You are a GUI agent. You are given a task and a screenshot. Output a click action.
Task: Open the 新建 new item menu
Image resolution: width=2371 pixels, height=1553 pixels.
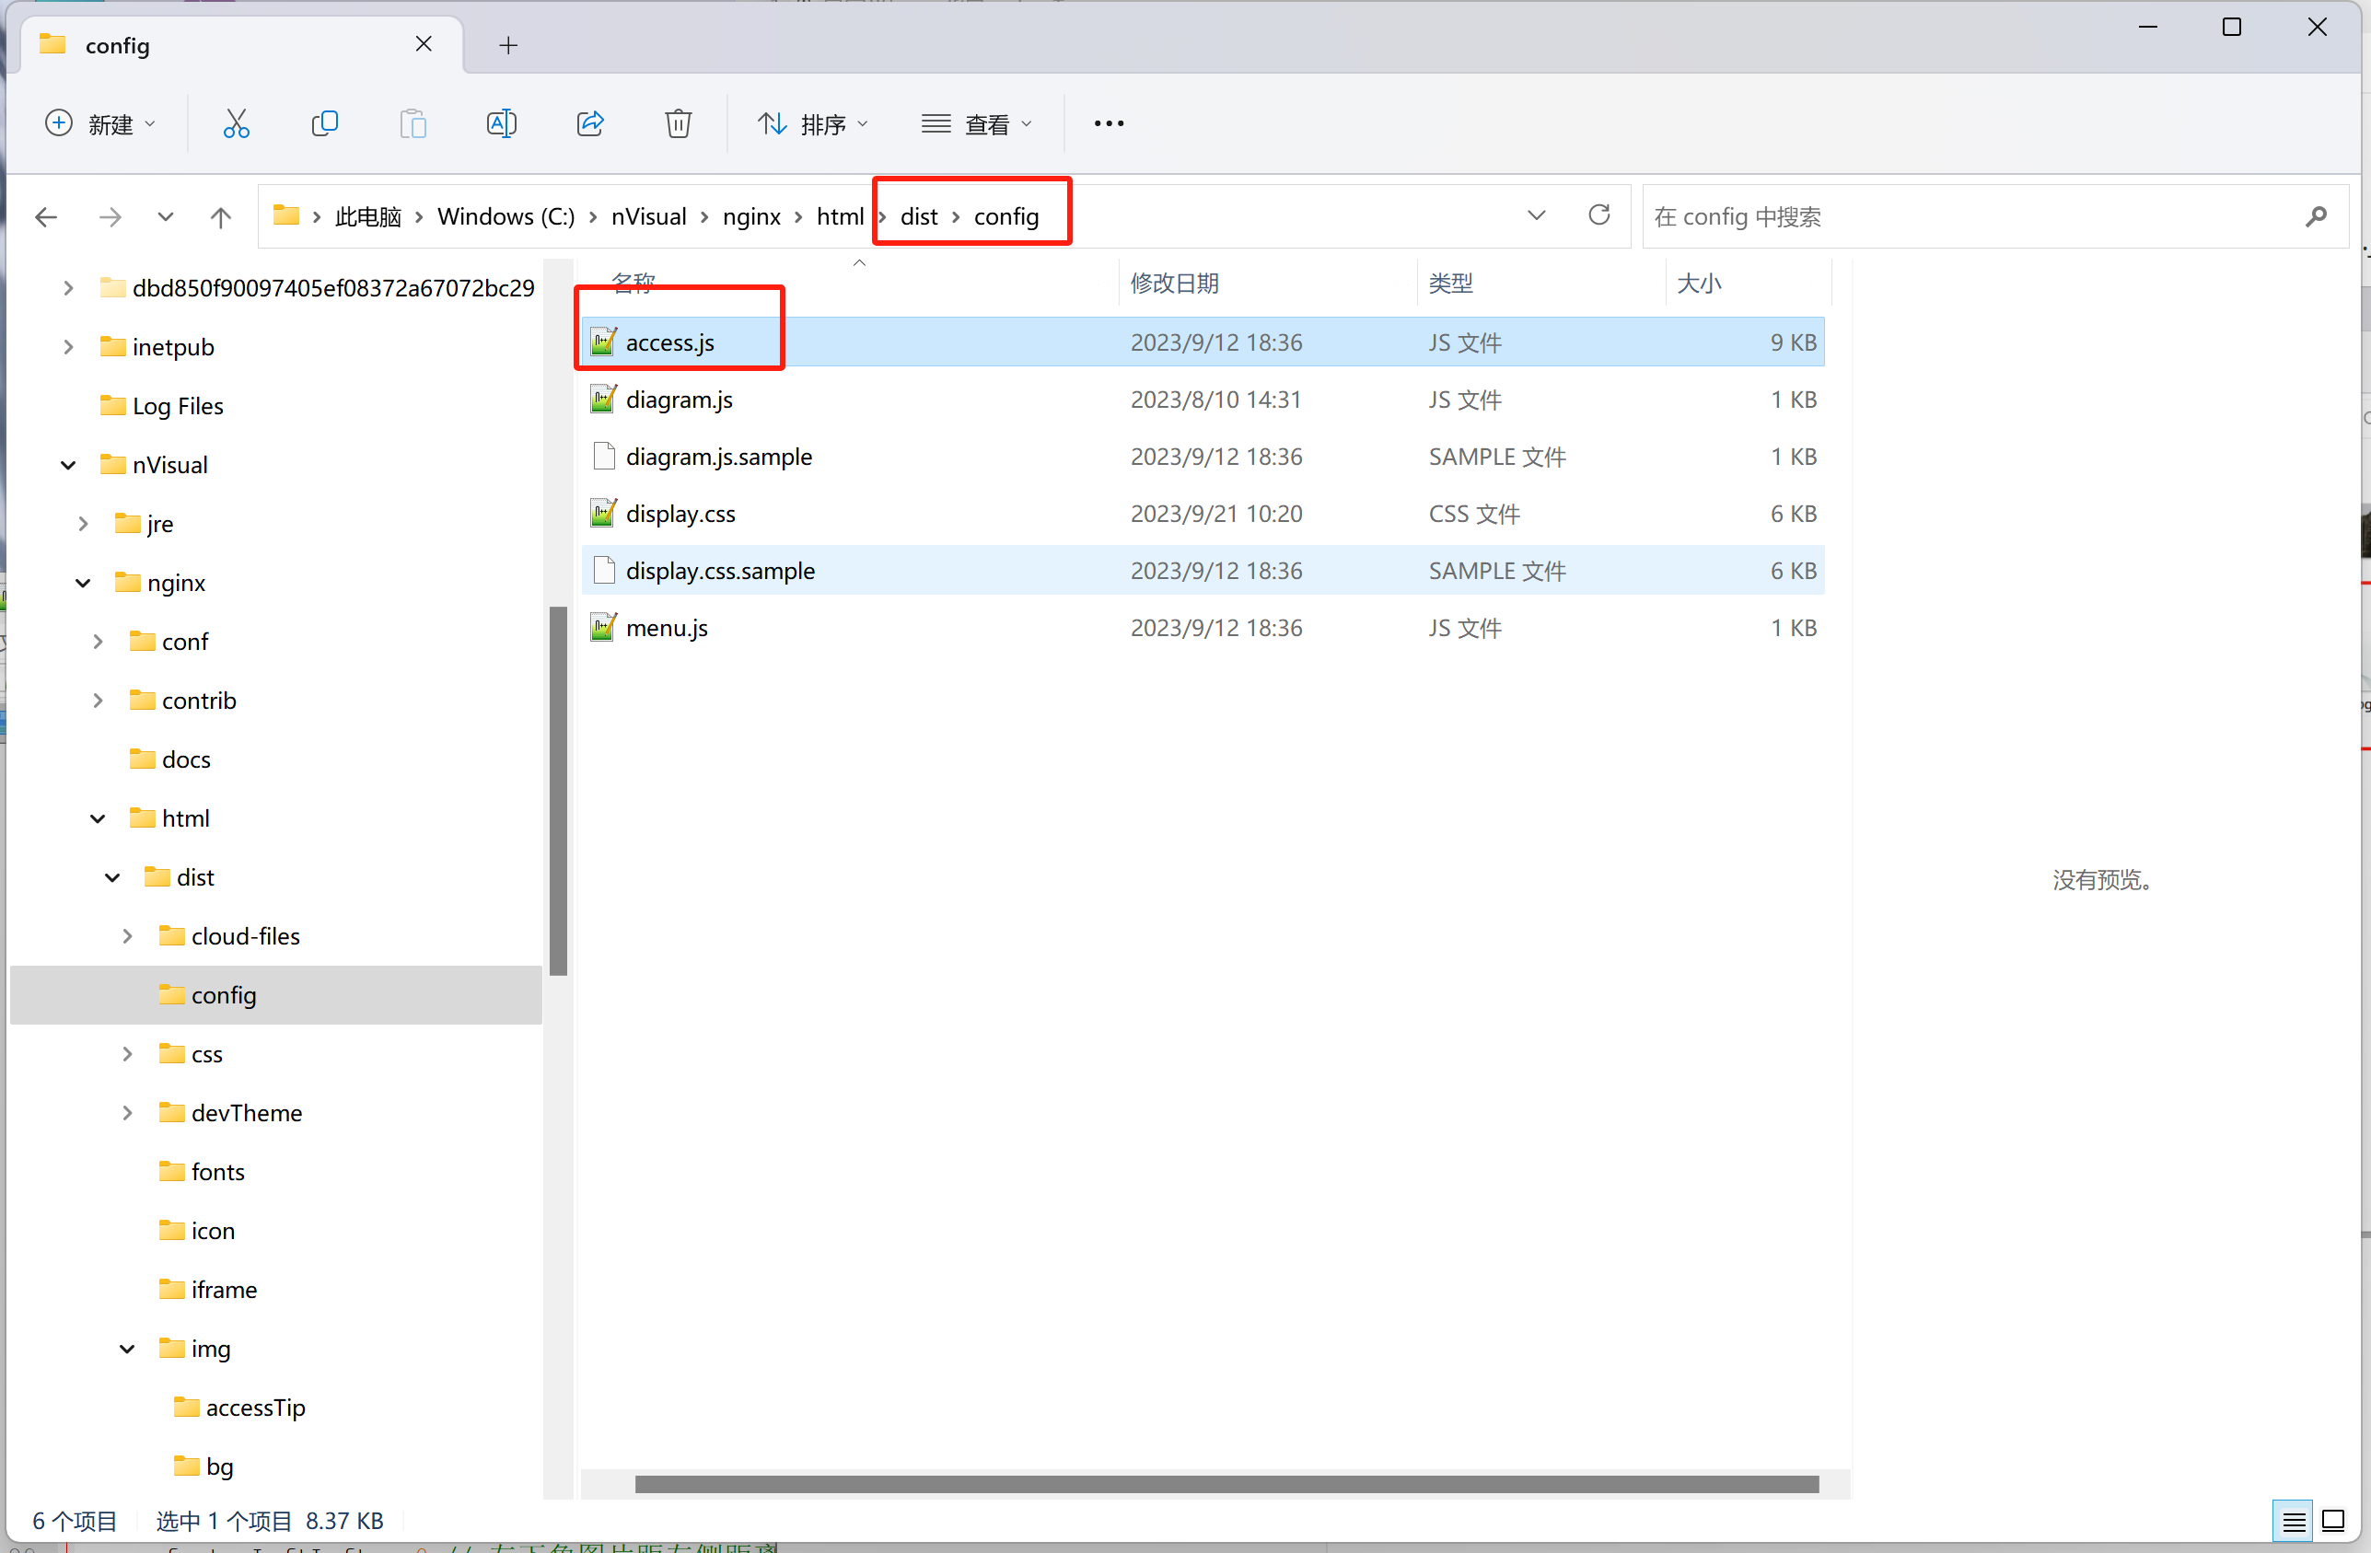point(99,123)
